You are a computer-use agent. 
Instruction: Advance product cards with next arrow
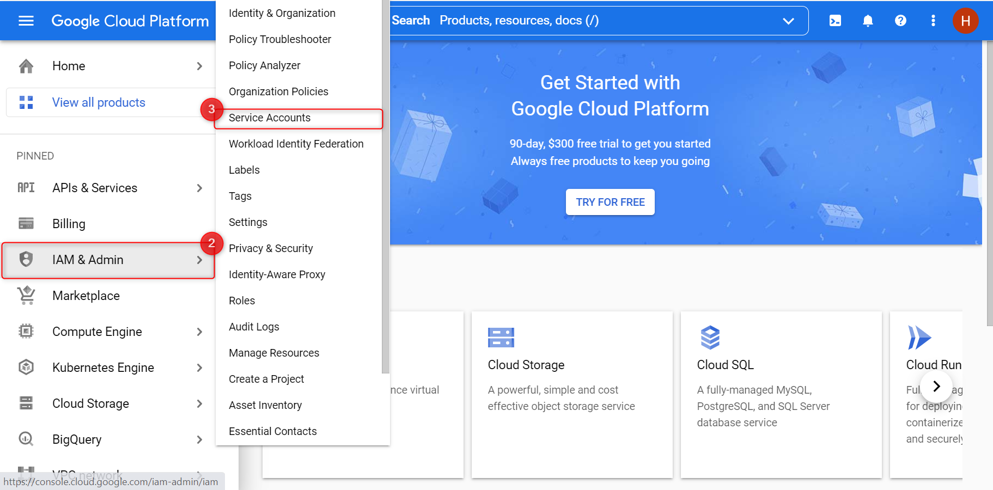[x=936, y=387]
